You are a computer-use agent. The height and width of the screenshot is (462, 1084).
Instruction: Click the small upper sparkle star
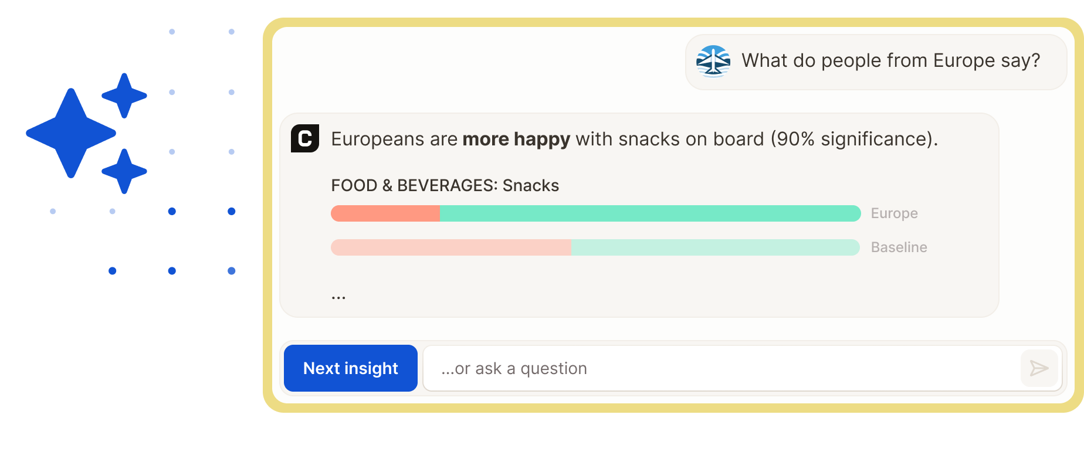124,96
